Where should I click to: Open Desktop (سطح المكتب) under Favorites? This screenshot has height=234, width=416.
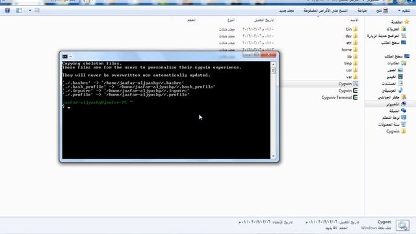(x=394, y=43)
